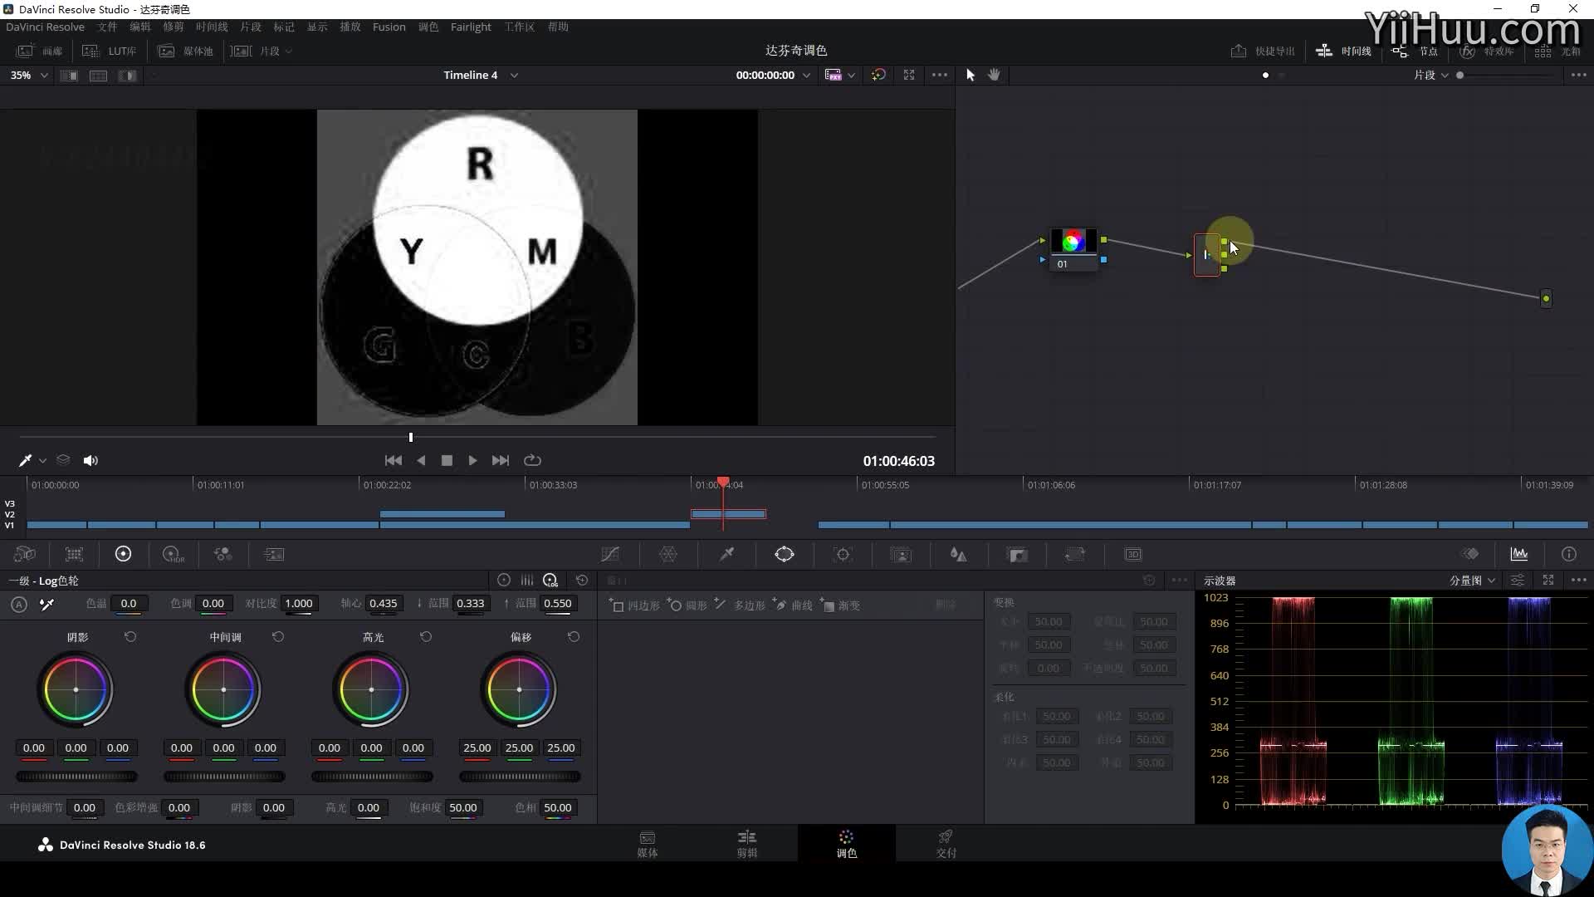Open the LUT库 panel
The image size is (1594, 897).
point(109,51)
